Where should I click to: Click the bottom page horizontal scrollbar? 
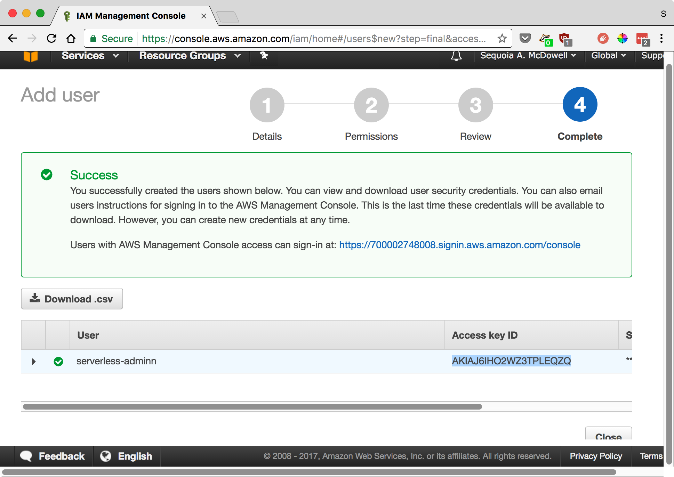(x=309, y=472)
